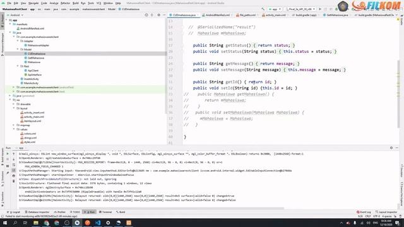Collapse the Rest package node
The image size is (404, 227).
click(18, 66)
